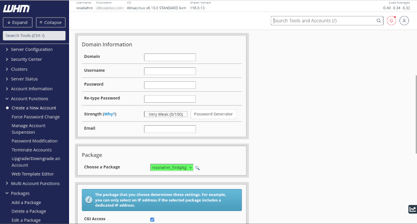Click the password strength meter bar
This screenshot has width=417, height=224.
point(165,114)
